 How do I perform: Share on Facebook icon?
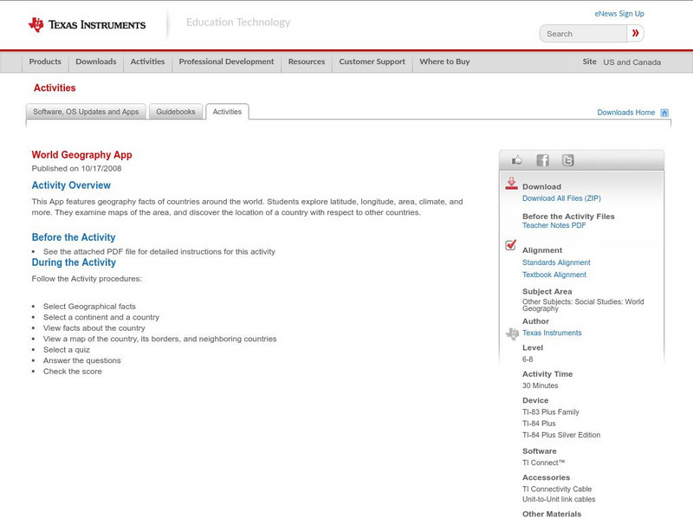click(543, 160)
